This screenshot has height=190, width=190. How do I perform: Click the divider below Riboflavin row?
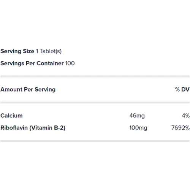[95, 141]
